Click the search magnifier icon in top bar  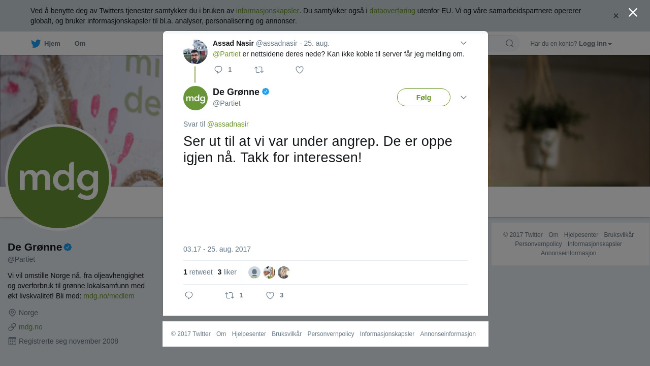[509, 43]
